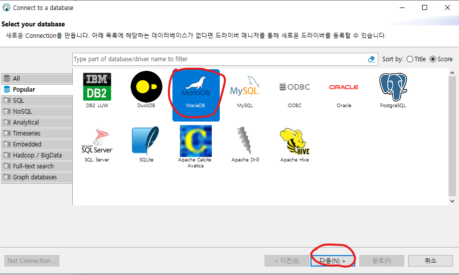Maximize the Connect to a database window
The height and width of the screenshot is (275, 459).
tap(425, 7)
